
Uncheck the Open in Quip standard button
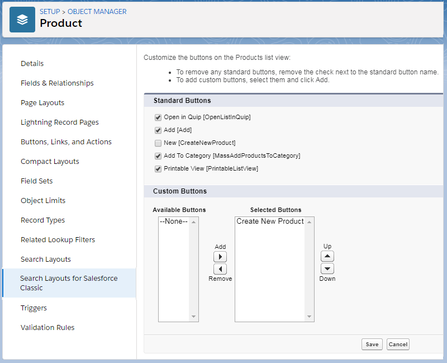click(158, 117)
